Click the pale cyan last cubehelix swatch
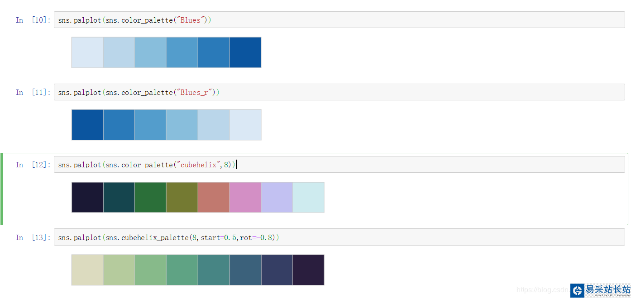This screenshot has height=298, width=631. click(308, 197)
